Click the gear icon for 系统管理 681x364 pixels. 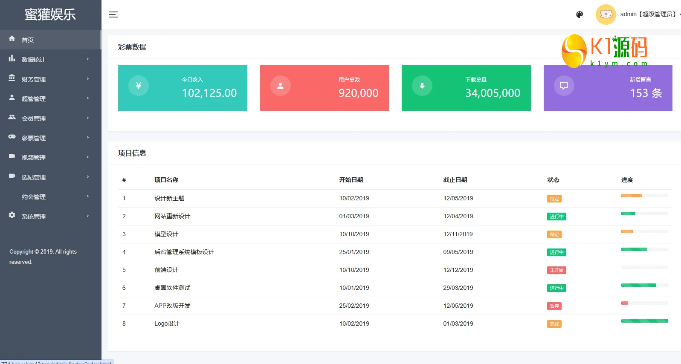(x=12, y=215)
